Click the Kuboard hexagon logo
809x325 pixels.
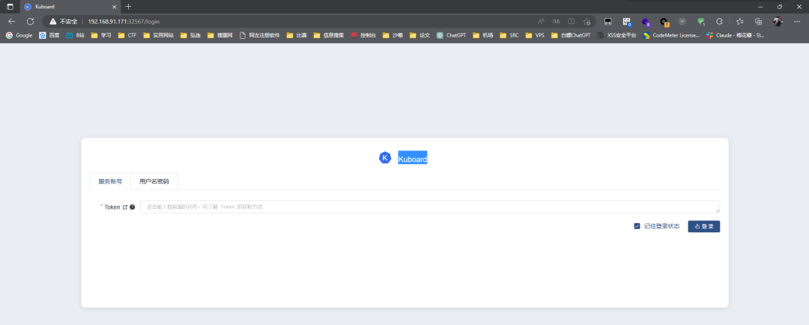[x=385, y=158]
